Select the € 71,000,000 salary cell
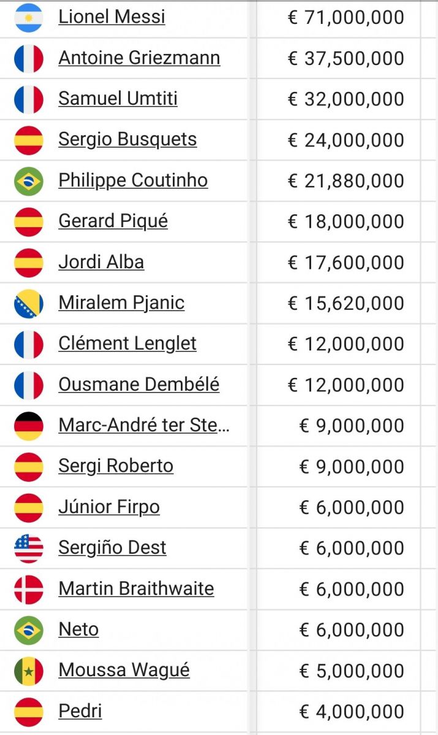This screenshot has height=735, width=438. coord(338,18)
